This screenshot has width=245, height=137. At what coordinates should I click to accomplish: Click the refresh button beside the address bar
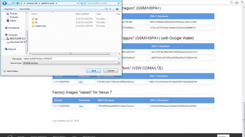coord(82,3)
